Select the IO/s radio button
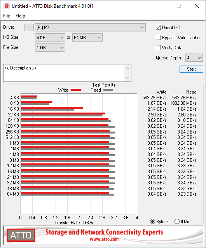Screen dimensions: 206x248 coord(177,222)
